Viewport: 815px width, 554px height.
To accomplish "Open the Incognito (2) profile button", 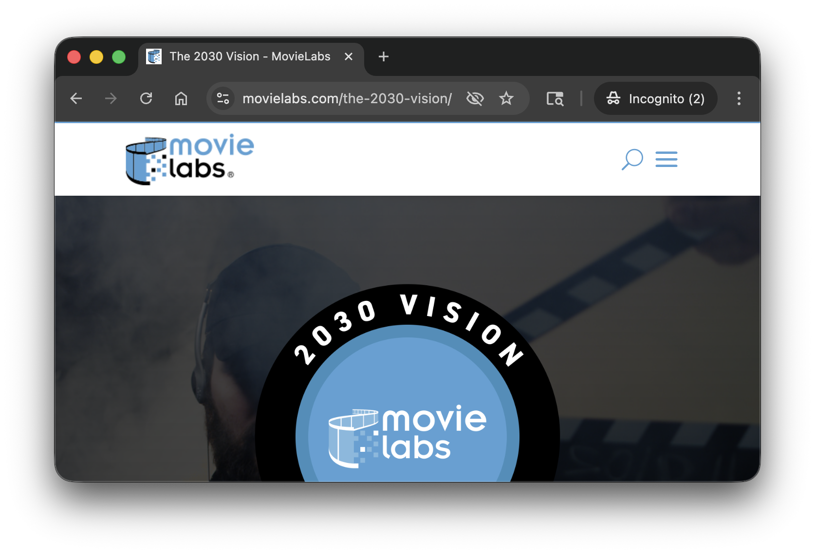I will click(x=655, y=99).
